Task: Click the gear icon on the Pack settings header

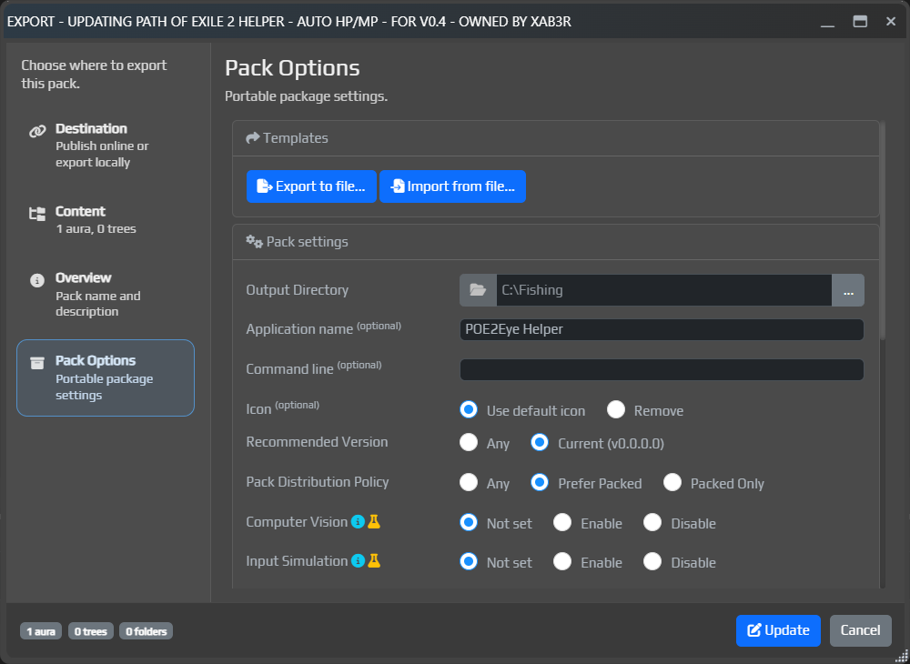Action: [x=253, y=241]
